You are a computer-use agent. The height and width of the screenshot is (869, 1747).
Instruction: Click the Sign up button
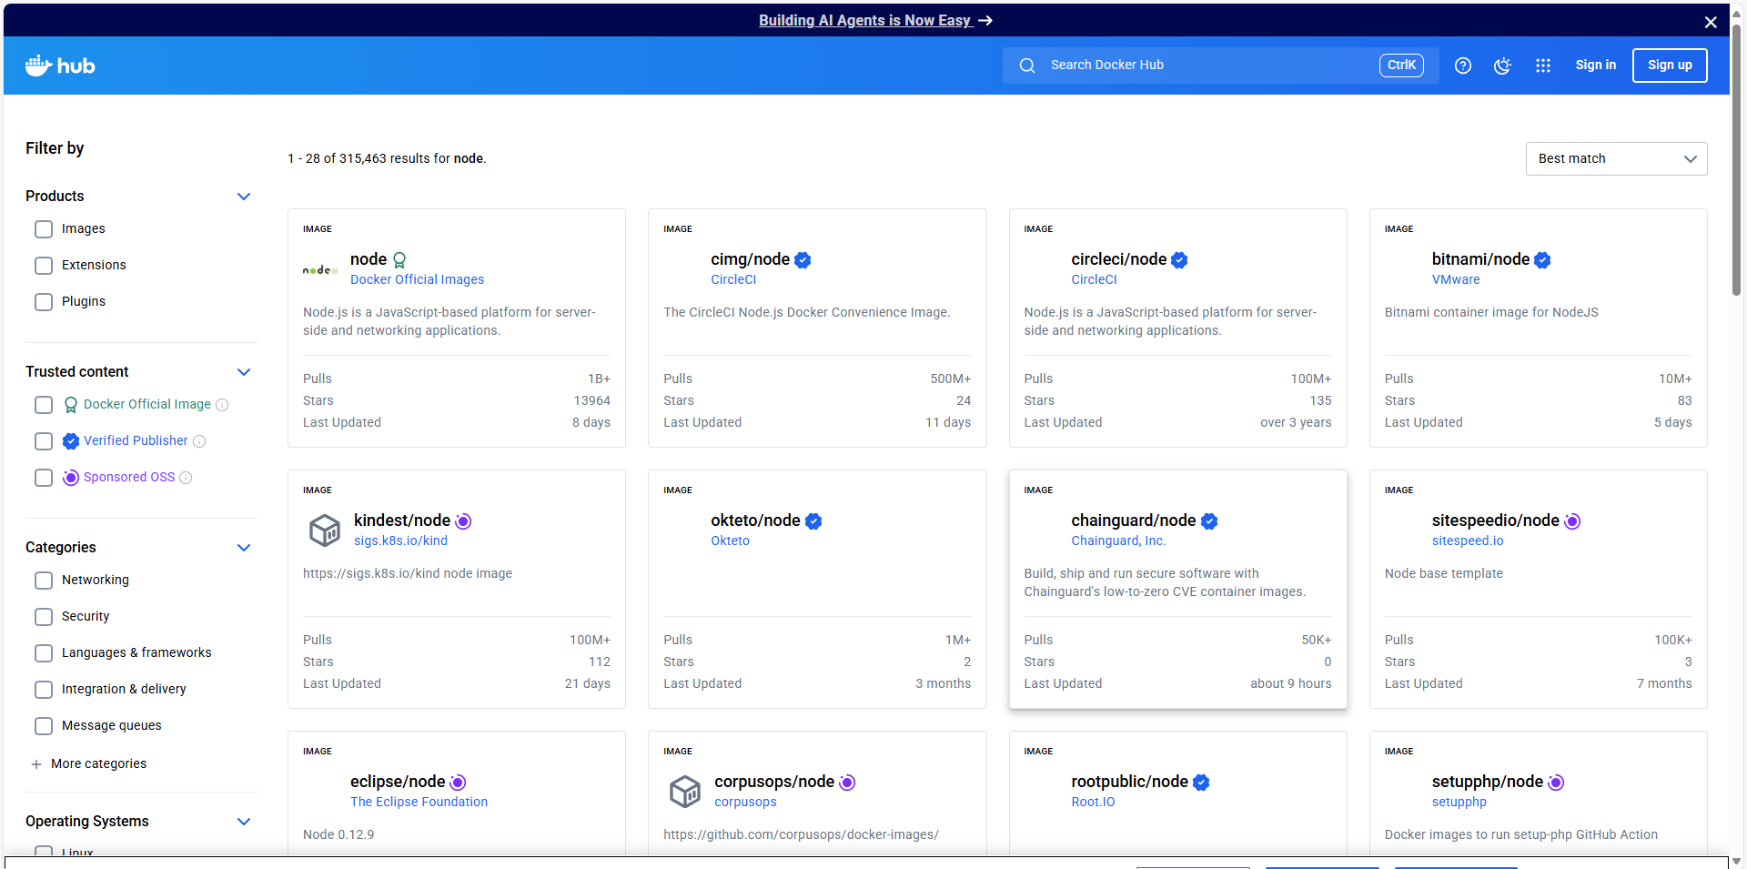[1670, 66]
